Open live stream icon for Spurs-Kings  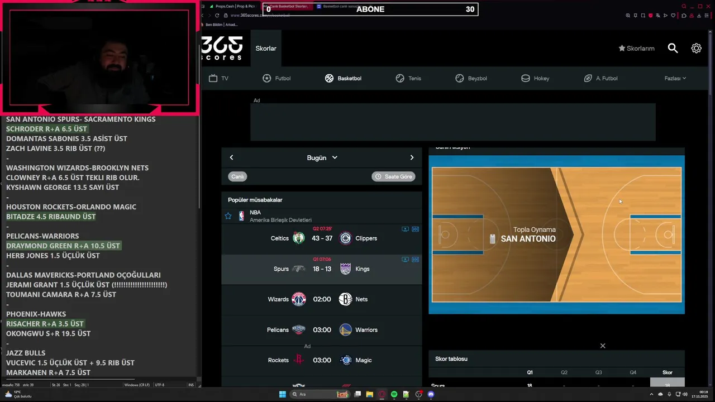point(405,260)
